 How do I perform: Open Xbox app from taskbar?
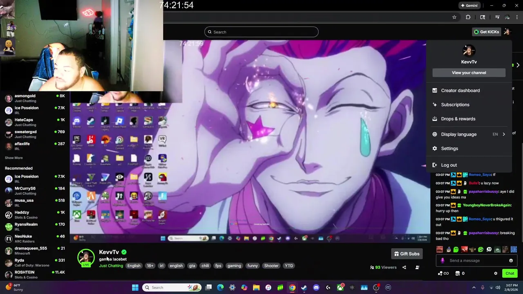point(340,287)
